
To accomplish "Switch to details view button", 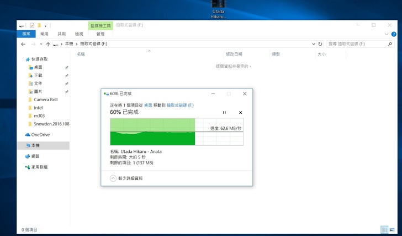I will point(384,229).
